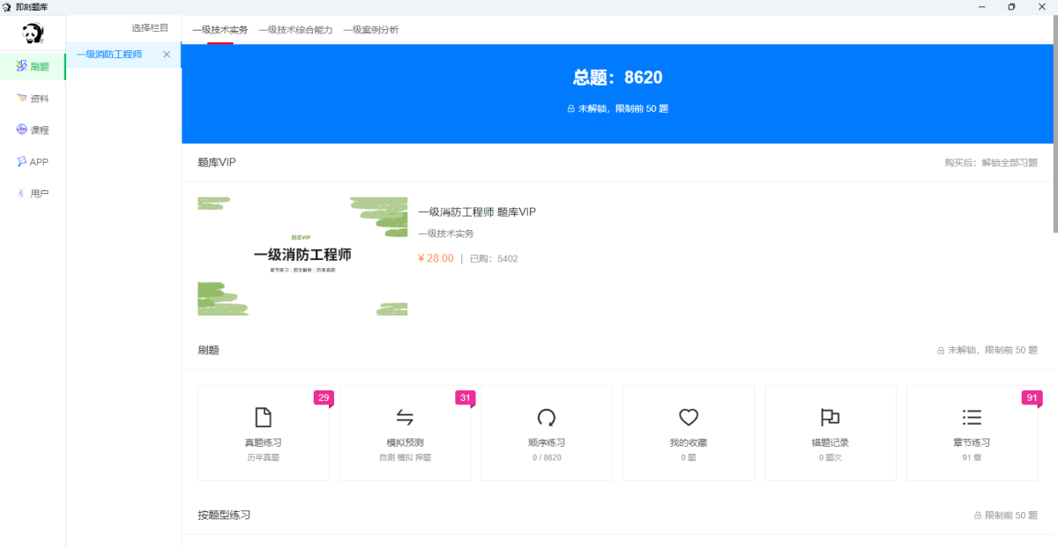Click the panda avatar logo

(x=33, y=34)
